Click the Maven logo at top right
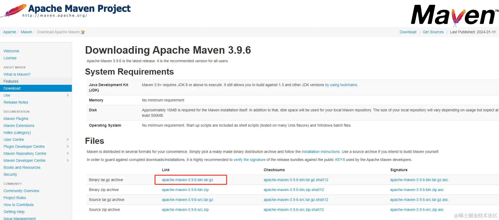Screen dimensions: 499x220 pos(455,15)
